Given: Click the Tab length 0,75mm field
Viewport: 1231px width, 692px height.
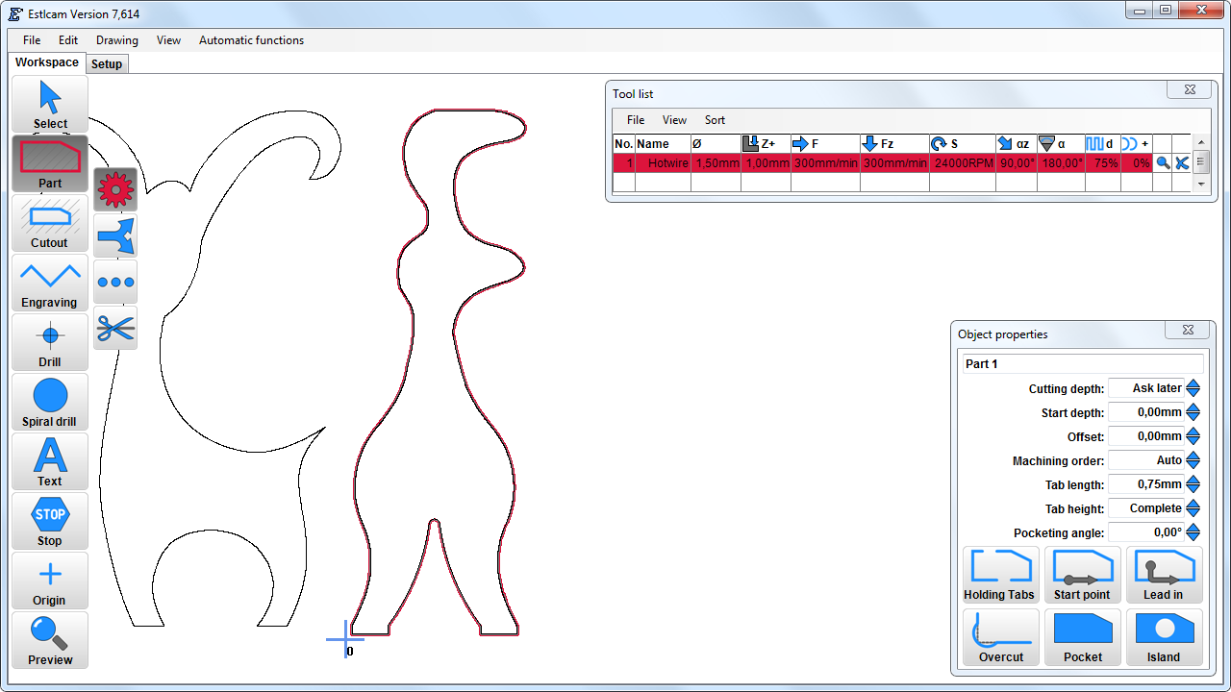Looking at the screenshot, I should click(1146, 484).
